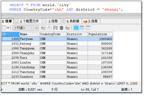The image size is (144, 95).
Task: Select the form view icon
Action: tap(82, 28)
